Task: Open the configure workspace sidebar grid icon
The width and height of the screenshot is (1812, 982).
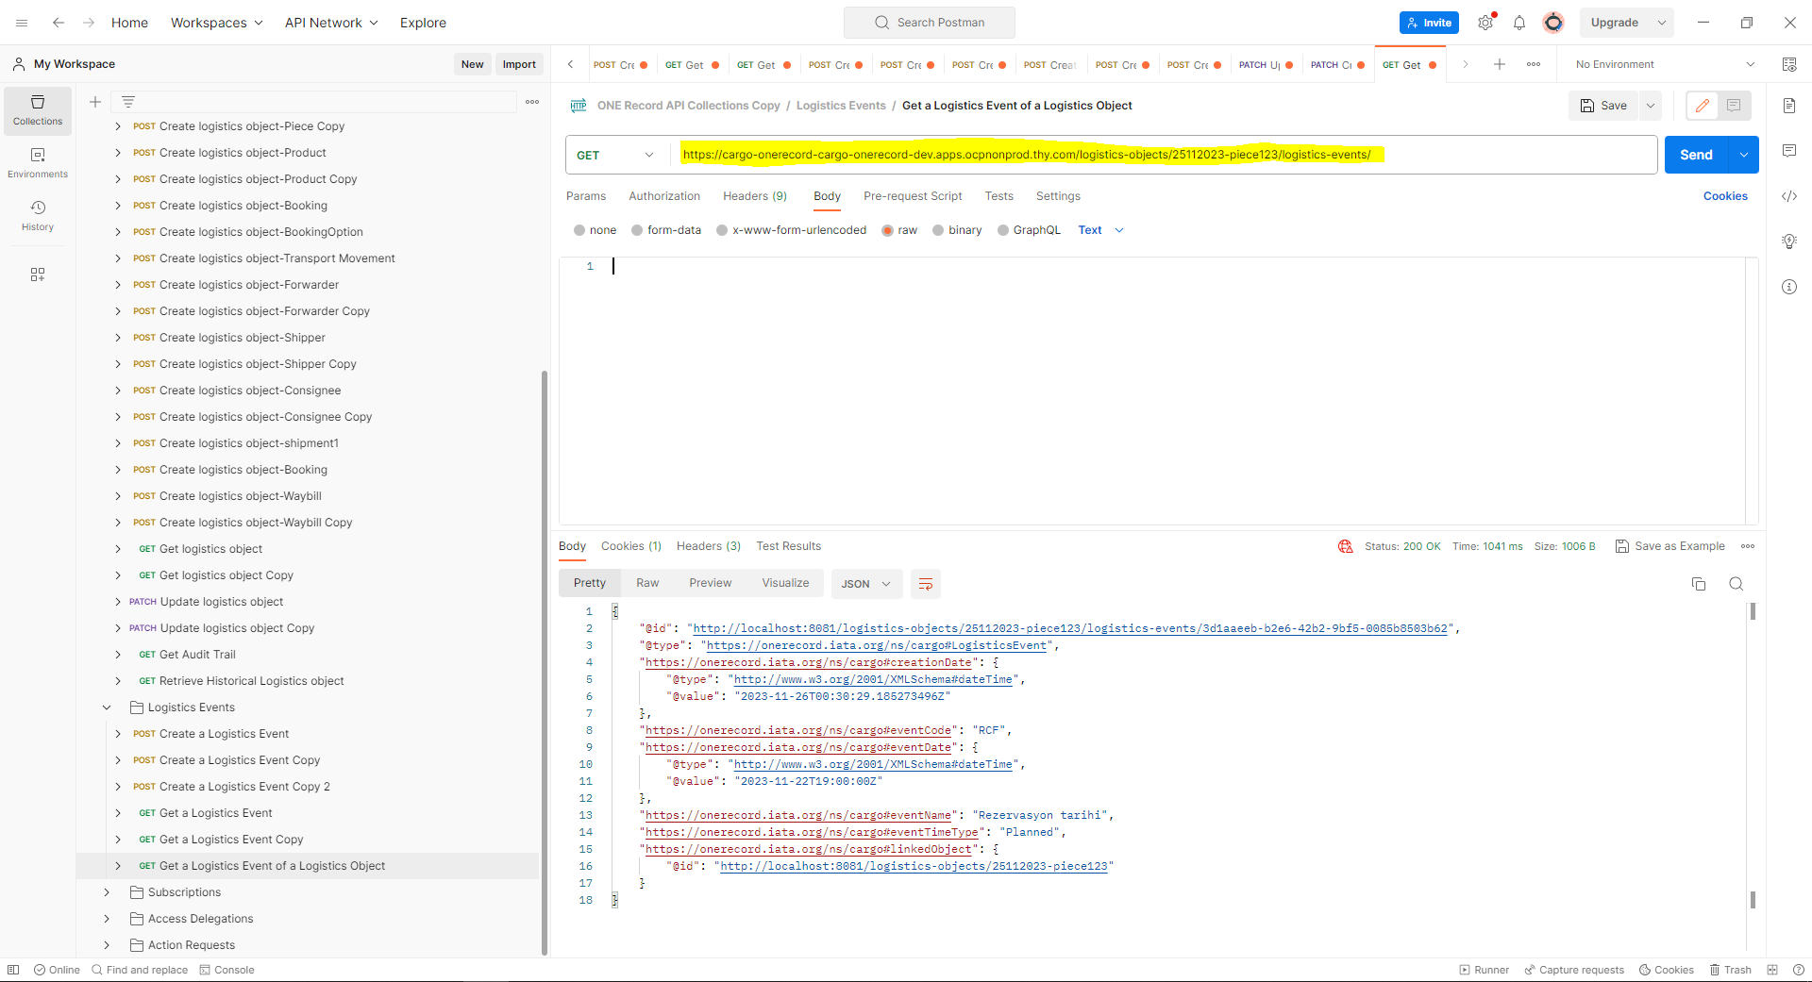Action: [38, 275]
